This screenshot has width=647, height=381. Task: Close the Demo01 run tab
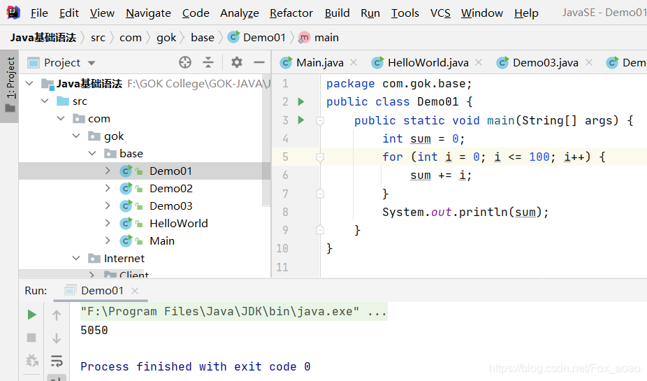click(135, 291)
